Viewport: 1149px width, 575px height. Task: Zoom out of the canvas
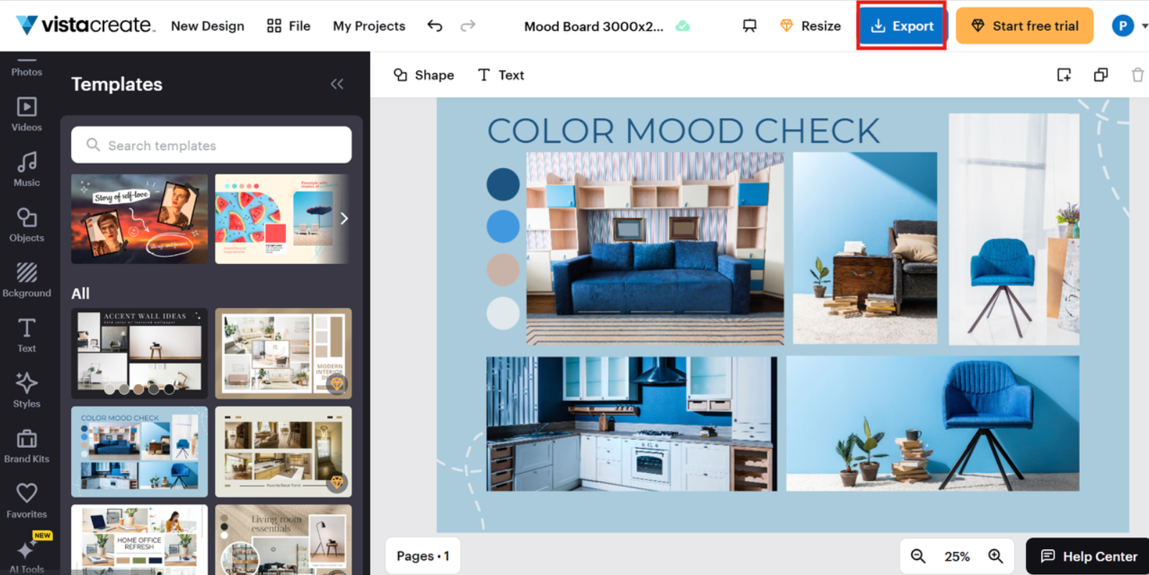point(918,556)
